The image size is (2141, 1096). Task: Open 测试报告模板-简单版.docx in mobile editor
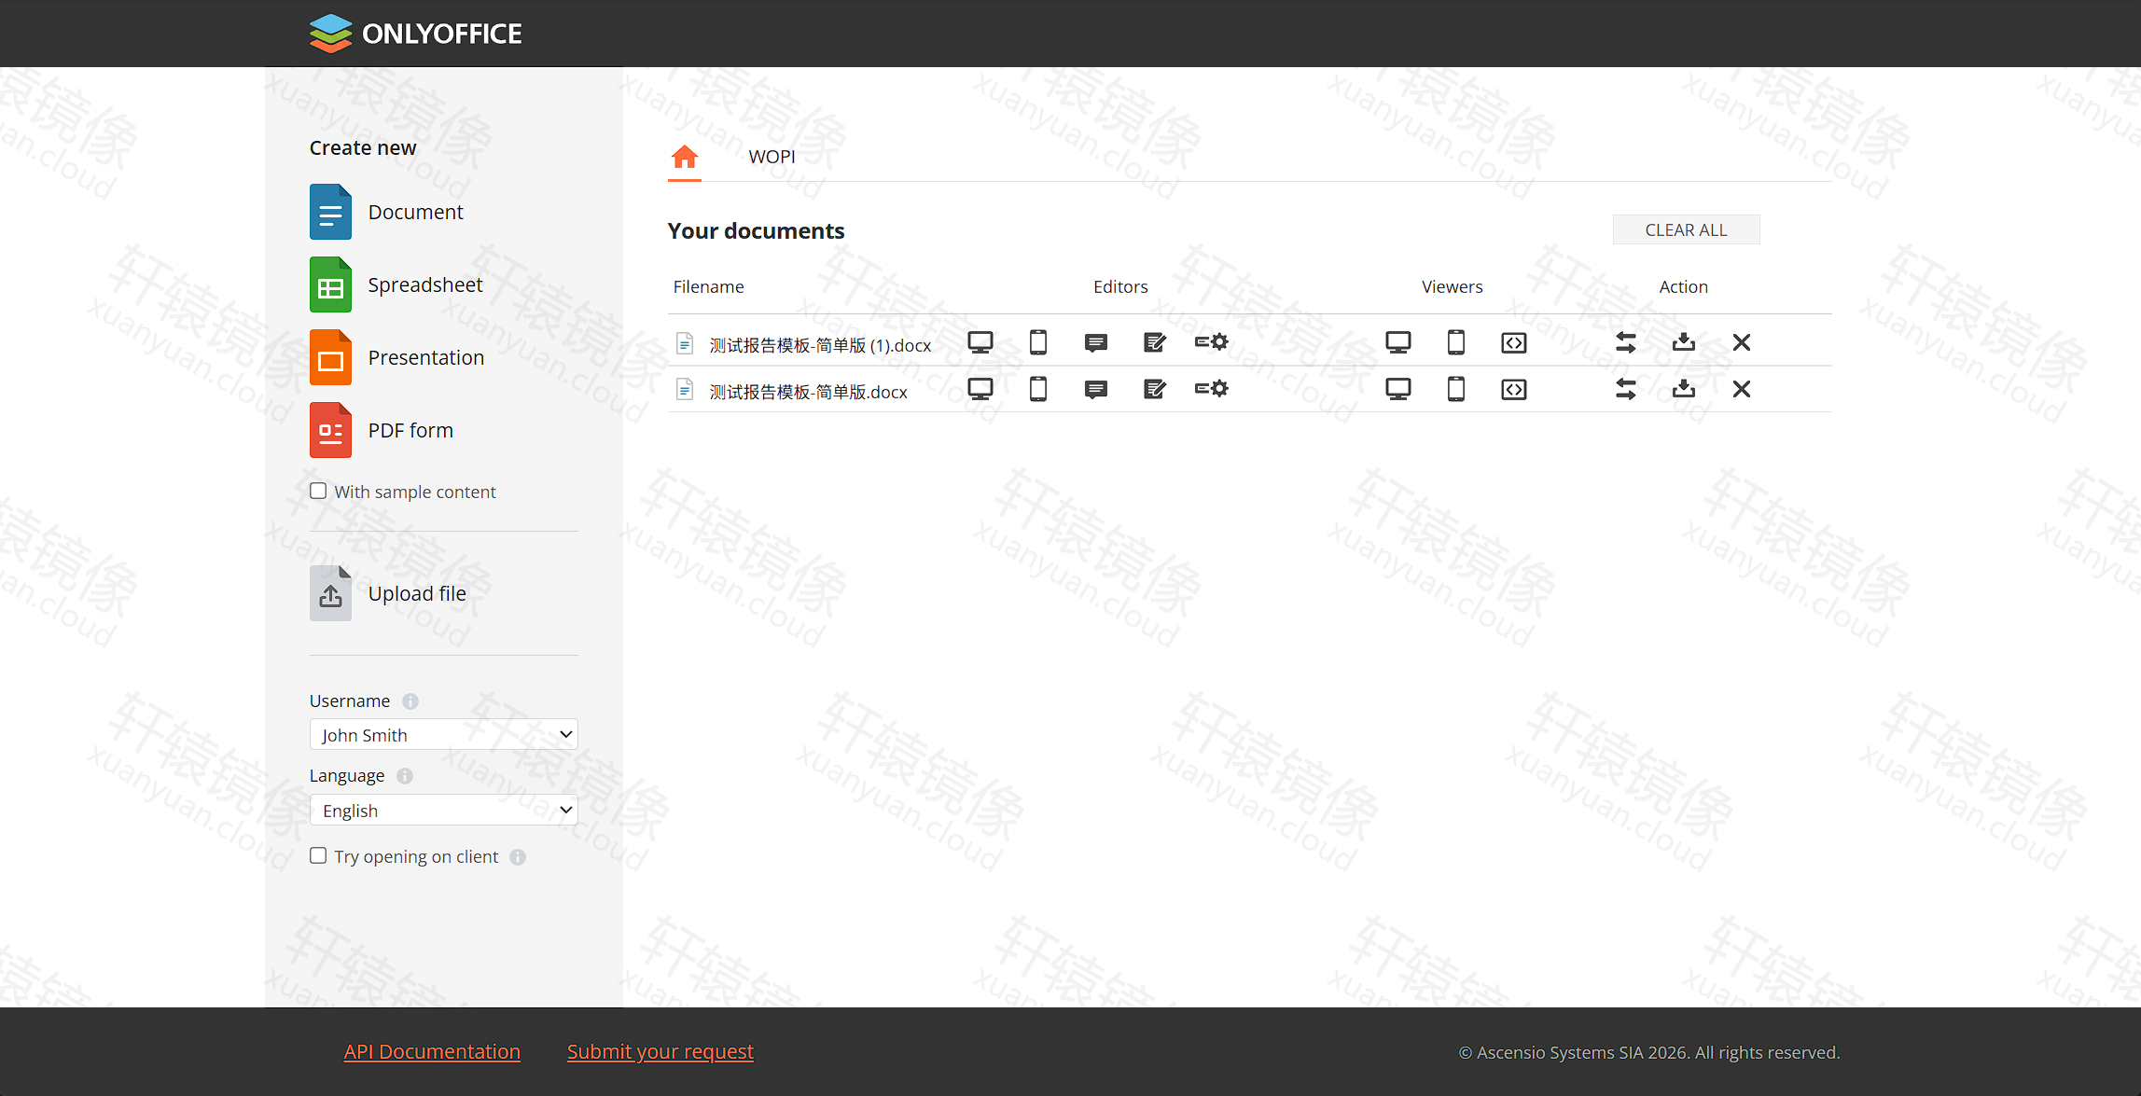pyautogui.click(x=1038, y=389)
